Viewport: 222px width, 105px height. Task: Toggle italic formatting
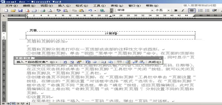[183, 10]
